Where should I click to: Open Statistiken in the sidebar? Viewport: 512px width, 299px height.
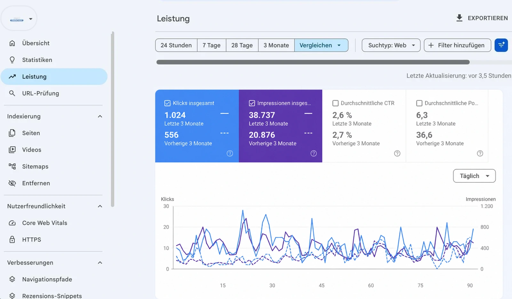pyautogui.click(x=54, y=60)
